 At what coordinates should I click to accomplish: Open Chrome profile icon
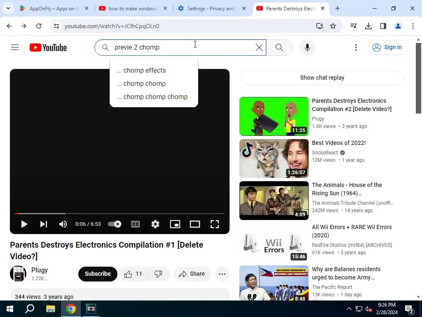tap(398, 26)
